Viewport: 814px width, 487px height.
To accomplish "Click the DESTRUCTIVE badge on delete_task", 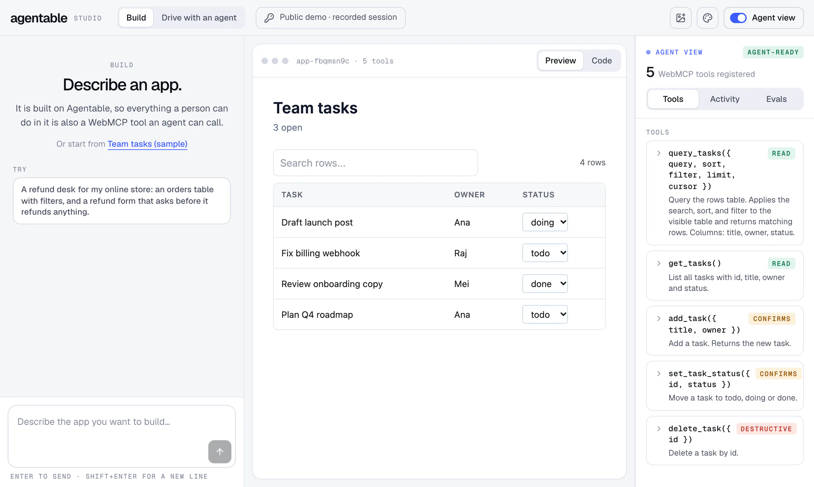I will click(x=766, y=429).
